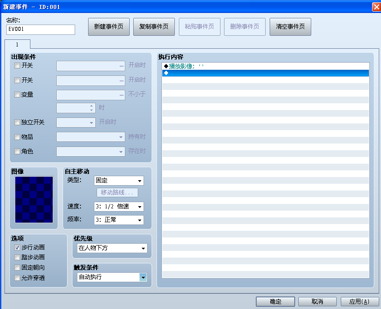This screenshot has width=381, height=309.
Task: Click the 图像 event graphic preview
Action: point(34,199)
